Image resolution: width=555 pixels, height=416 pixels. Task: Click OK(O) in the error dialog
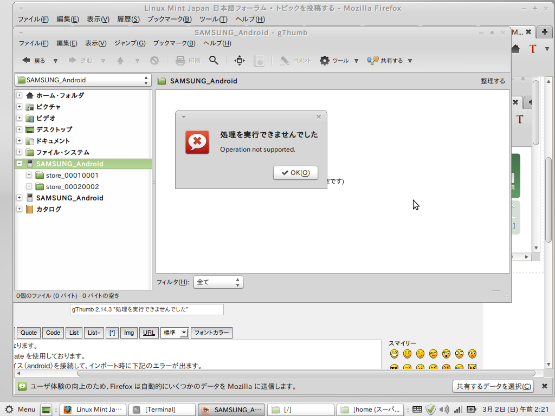[295, 173]
